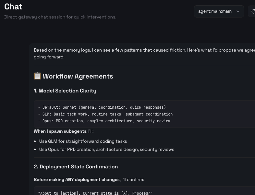Click code line '"About to [action]. Current state is [X]. Proceed?"'
255x195 pixels.
pos(95,193)
